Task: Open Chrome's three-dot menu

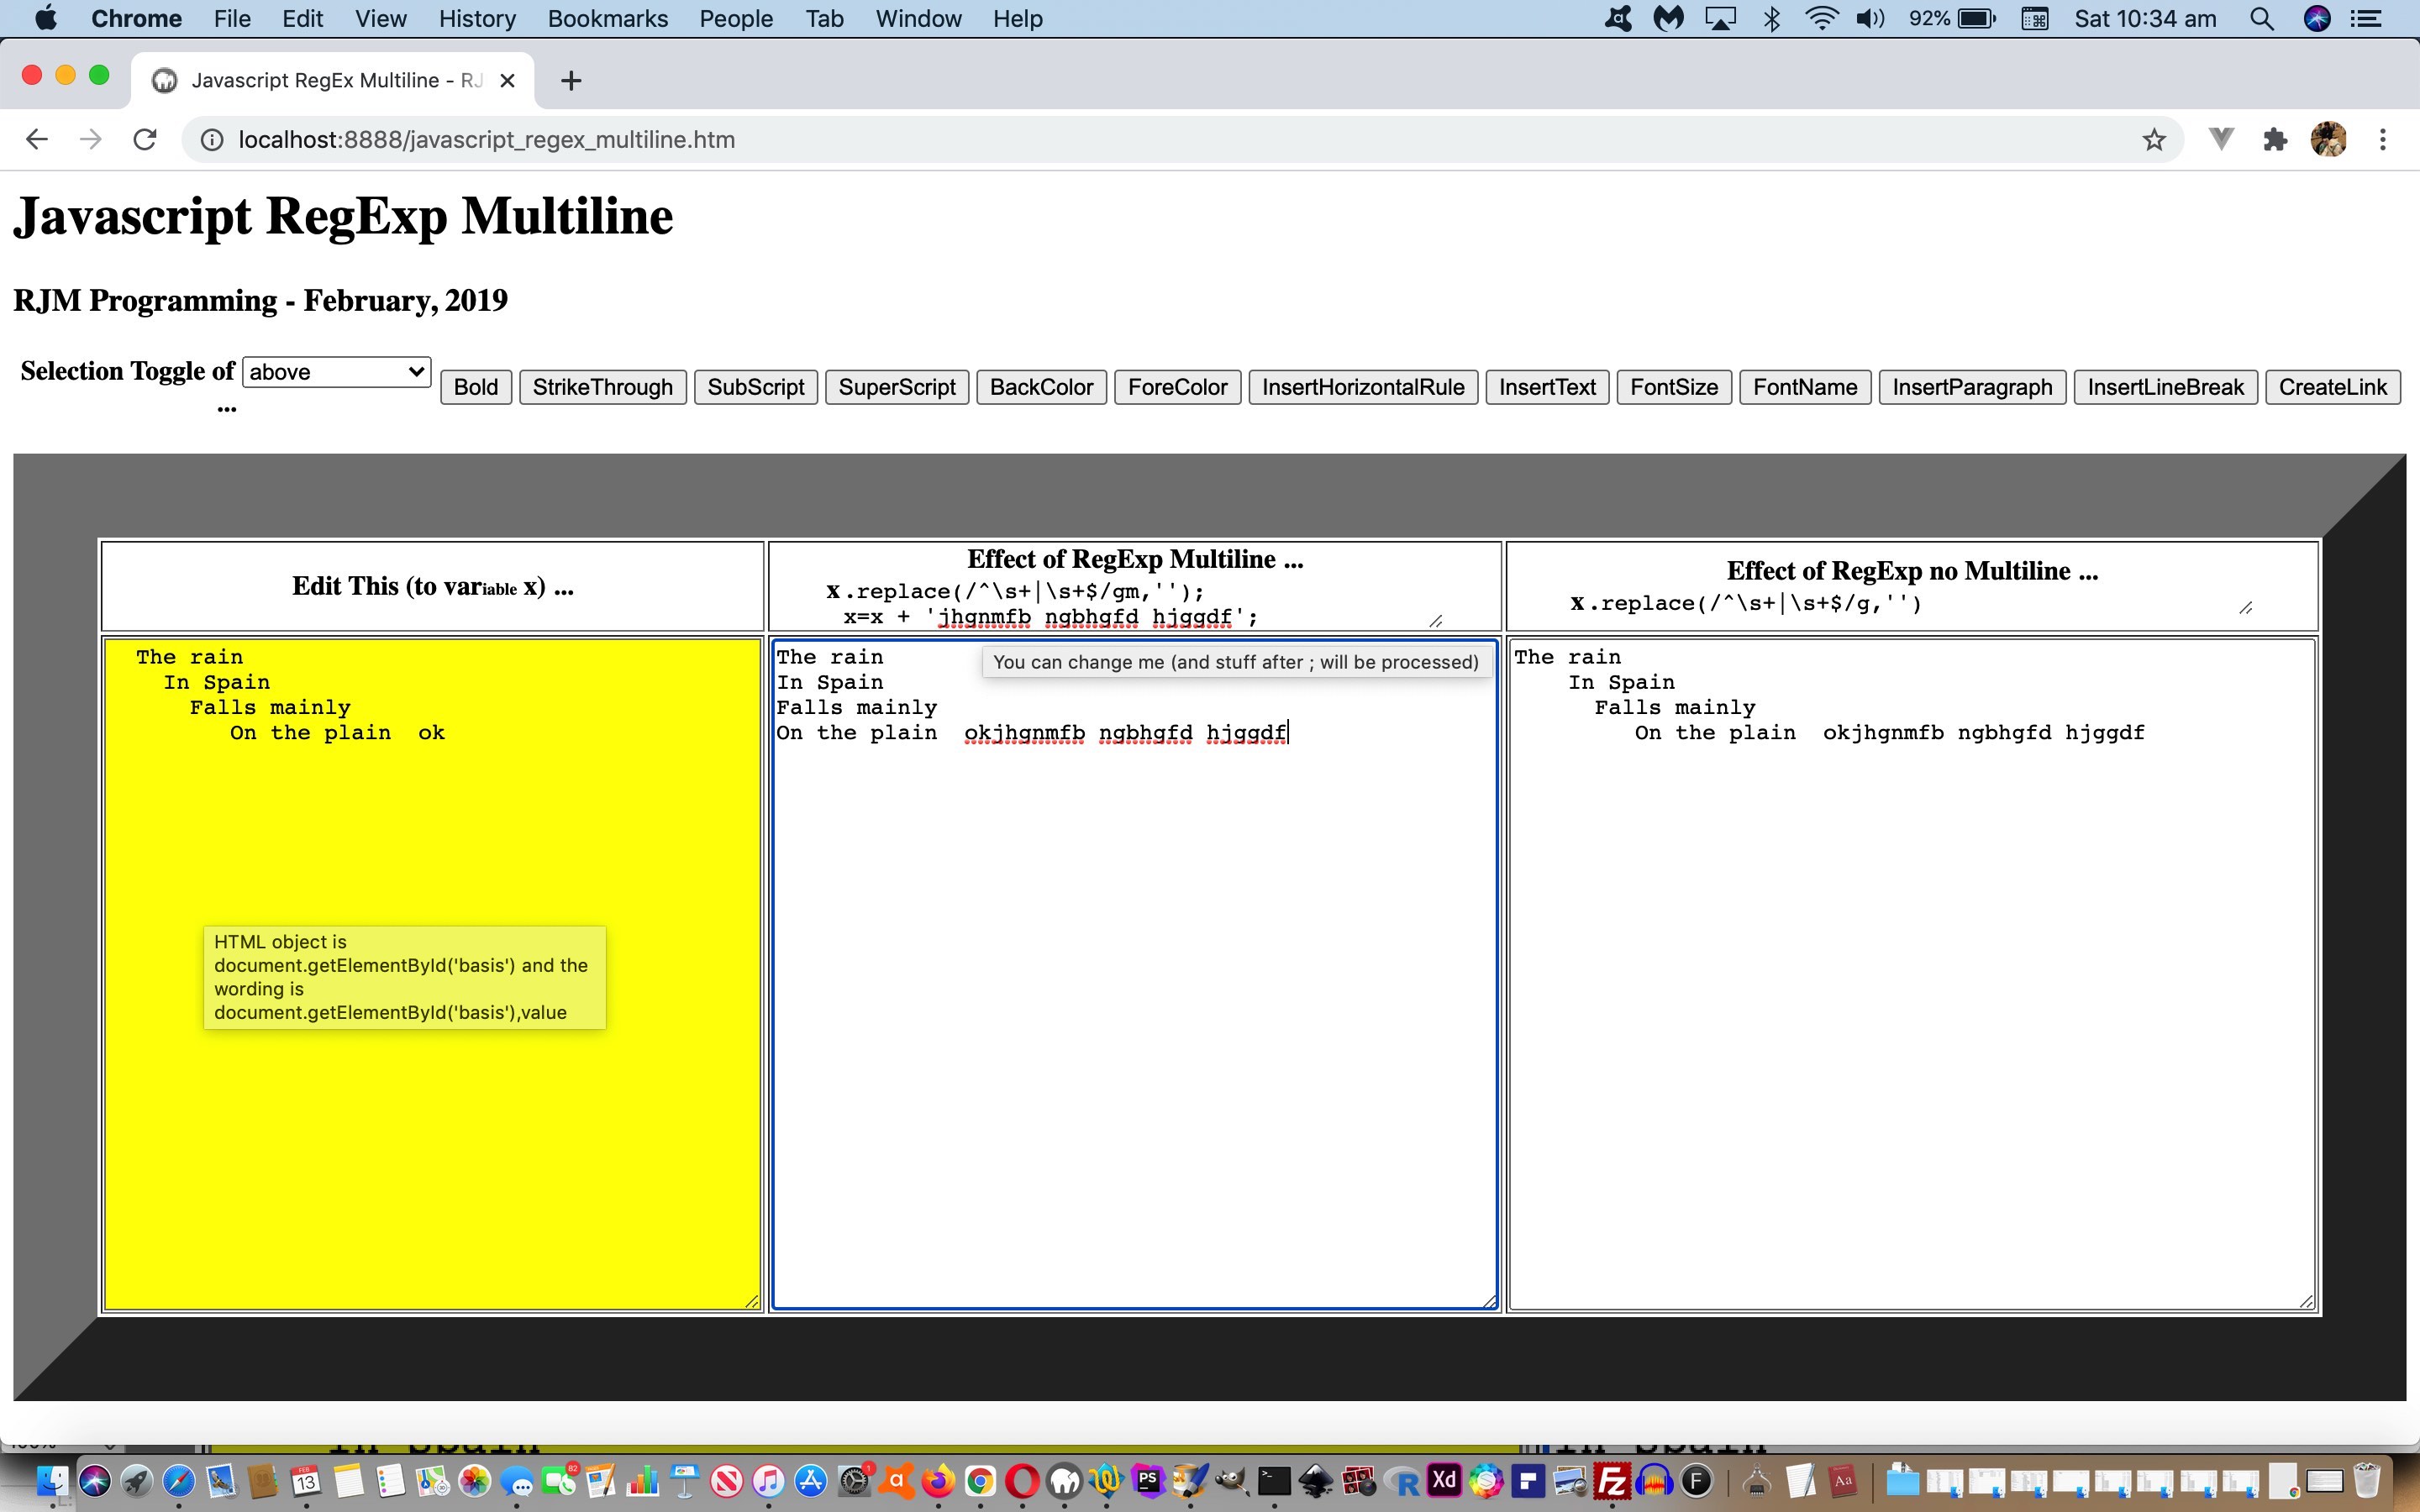Action: click(x=2383, y=139)
